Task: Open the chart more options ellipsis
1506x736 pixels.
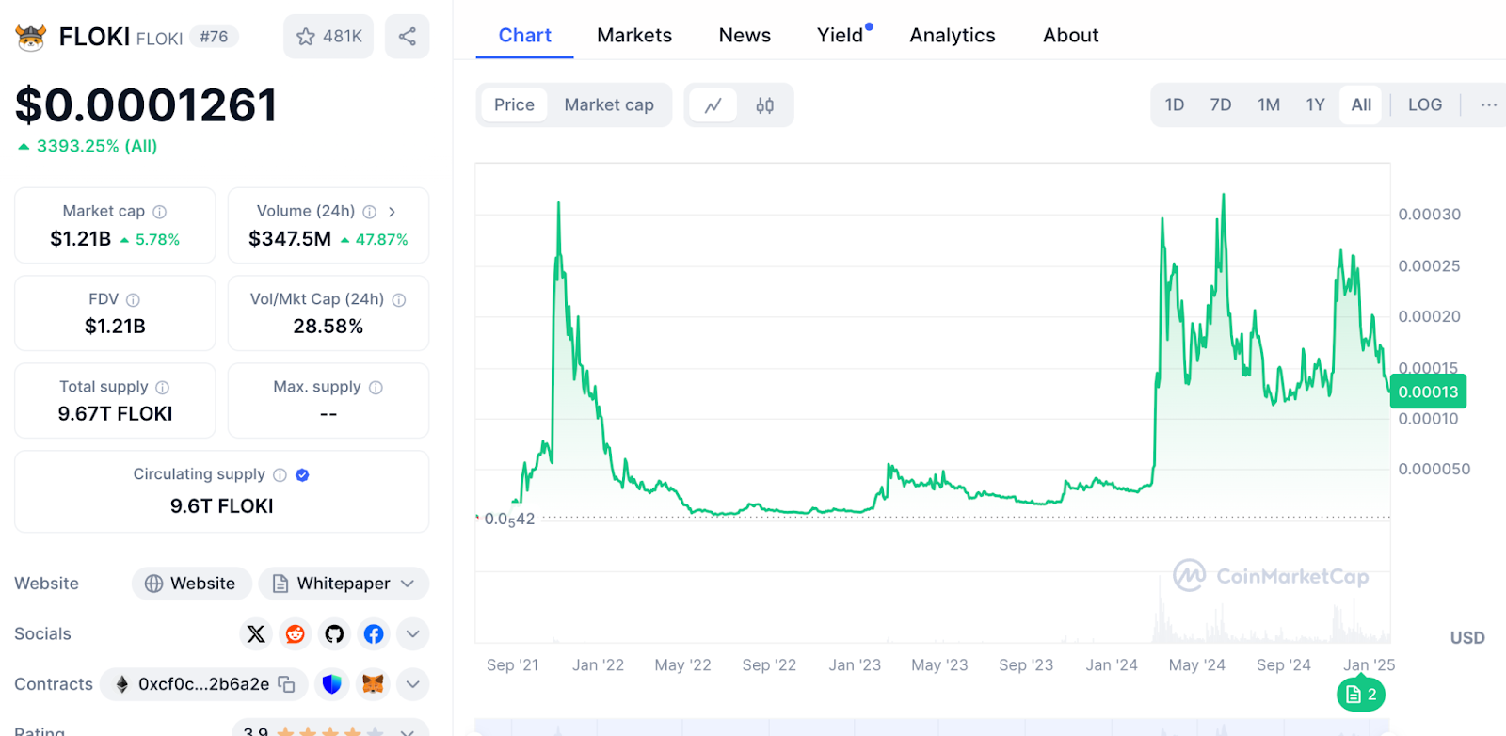Action: (1488, 104)
